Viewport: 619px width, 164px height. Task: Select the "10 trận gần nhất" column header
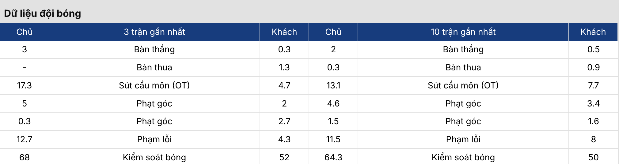[463, 32]
